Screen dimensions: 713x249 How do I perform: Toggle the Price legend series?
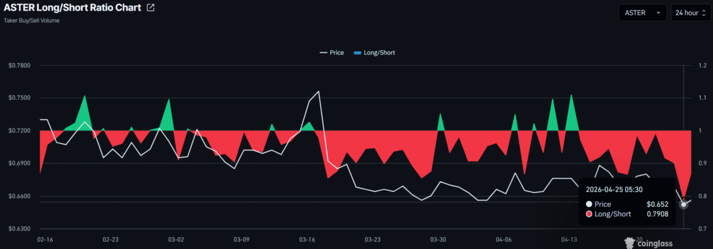click(x=332, y=52)
